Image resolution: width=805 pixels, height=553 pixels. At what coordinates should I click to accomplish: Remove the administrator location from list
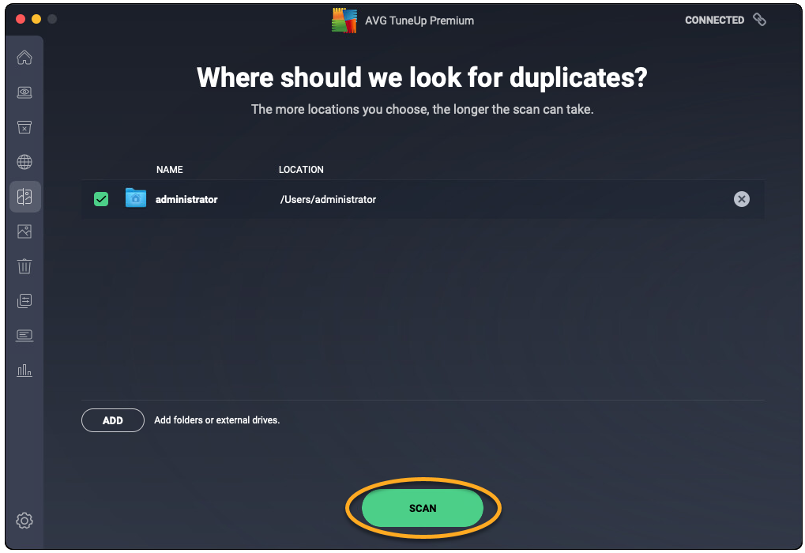pyautogui.click(x=741, y=199)
